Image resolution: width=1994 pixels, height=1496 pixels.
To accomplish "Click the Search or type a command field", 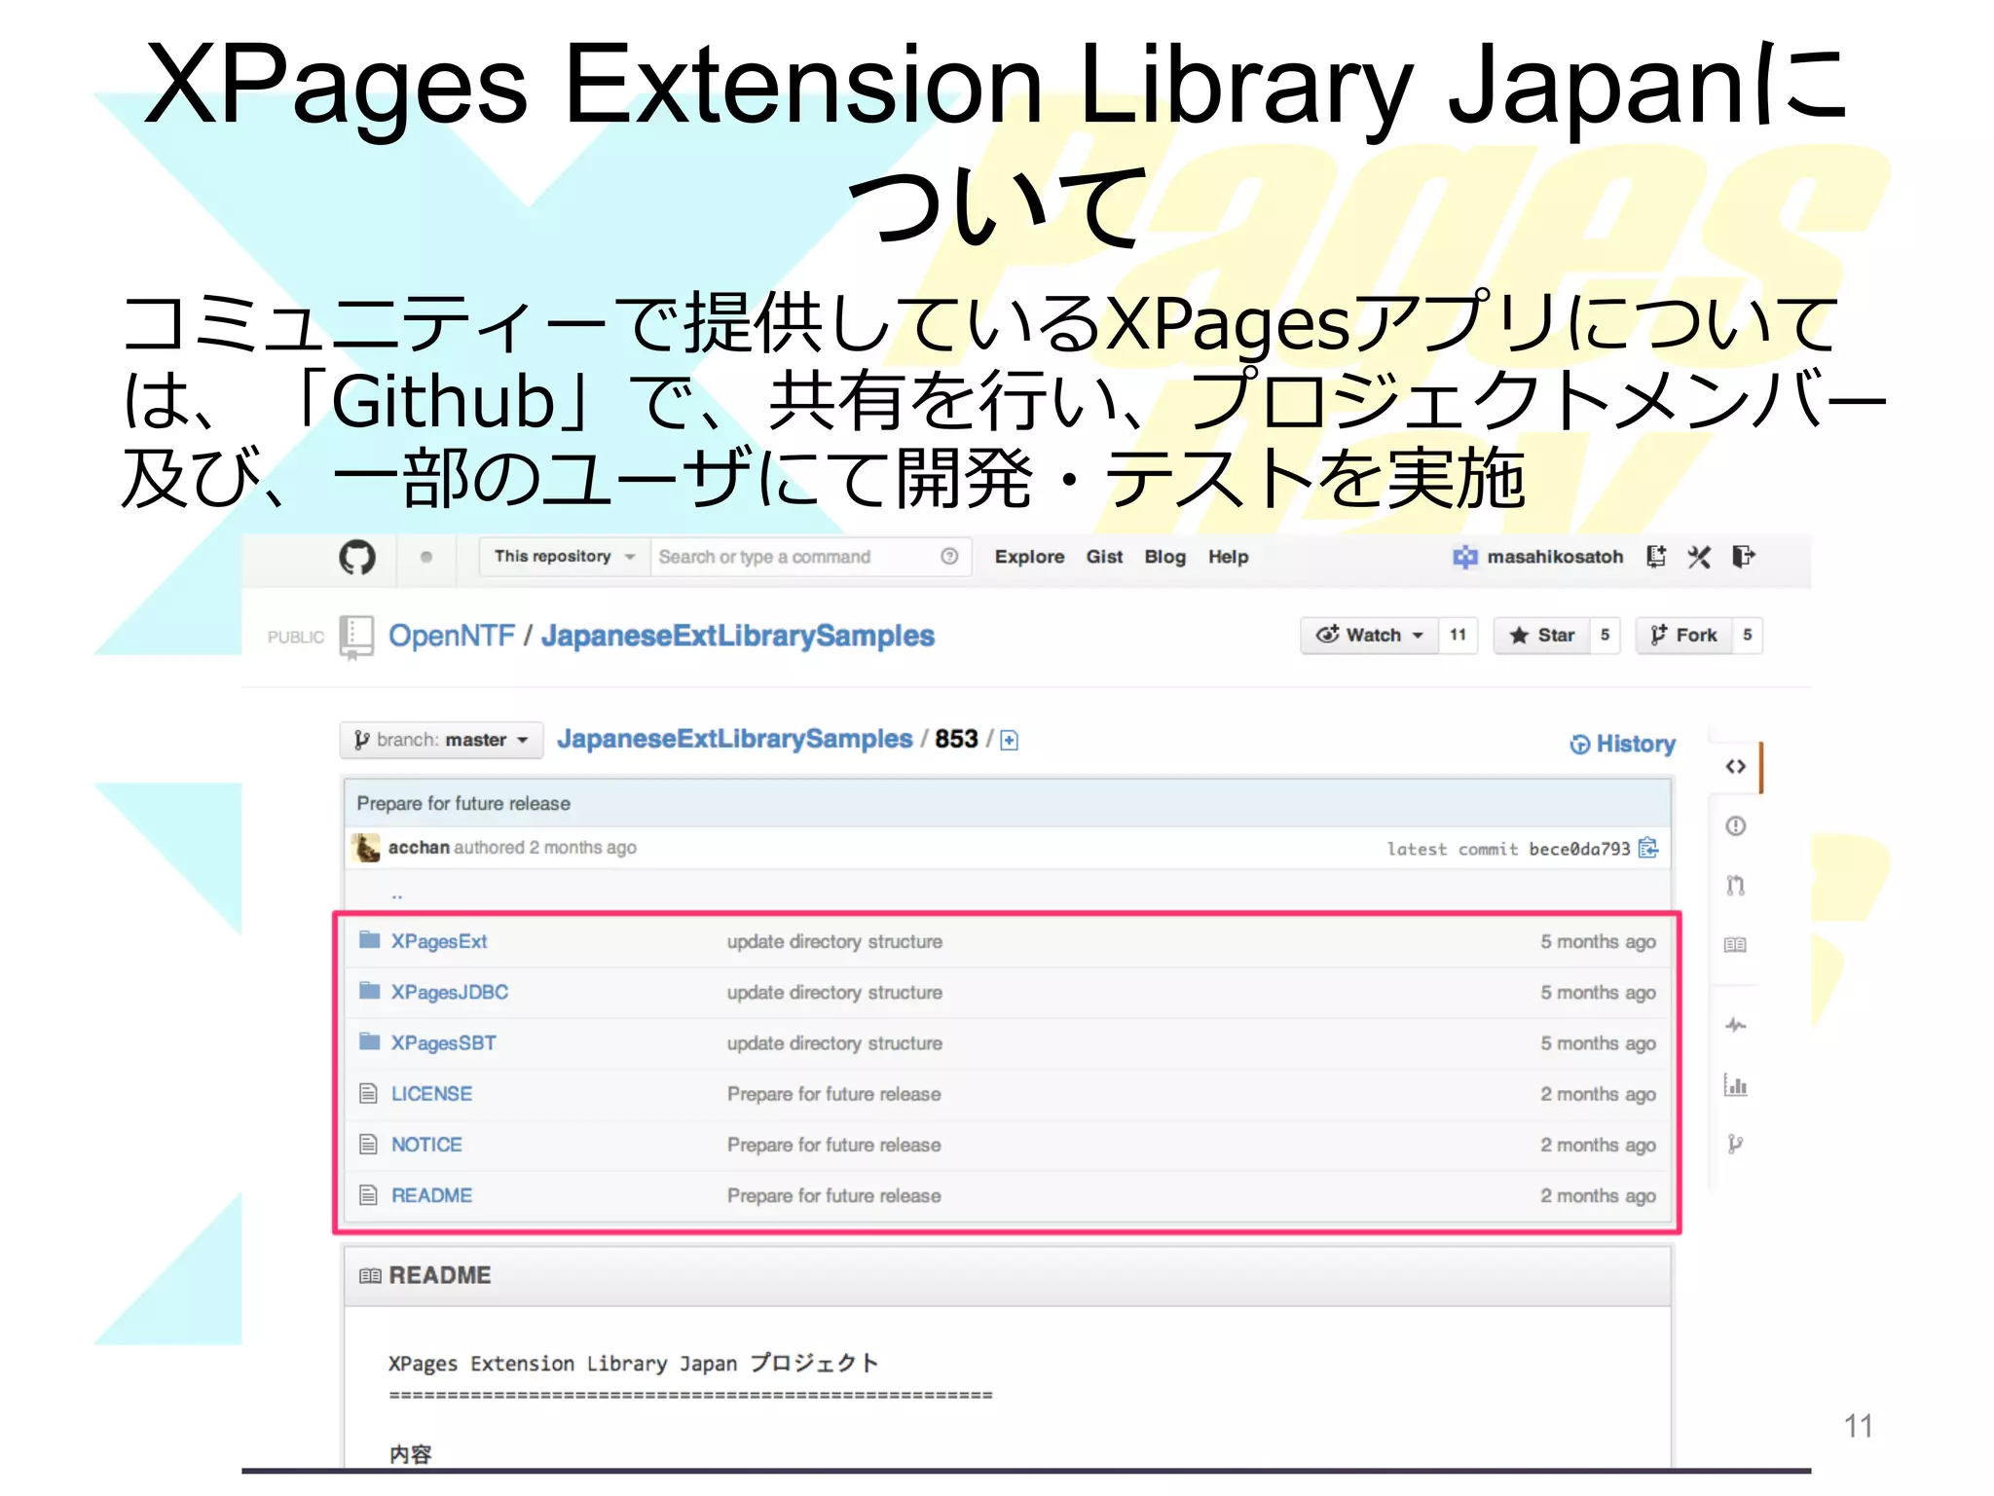I will coord(810,557).
